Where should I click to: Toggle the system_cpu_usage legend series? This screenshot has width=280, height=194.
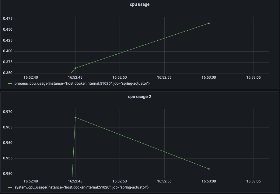pos(82,187)
